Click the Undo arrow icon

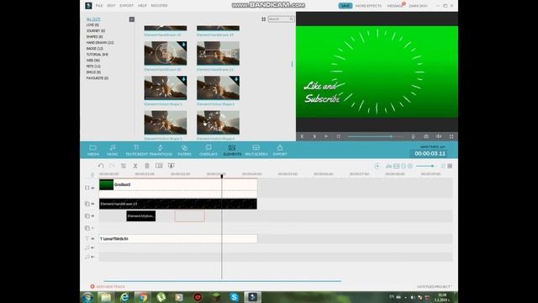coord(101,166)
